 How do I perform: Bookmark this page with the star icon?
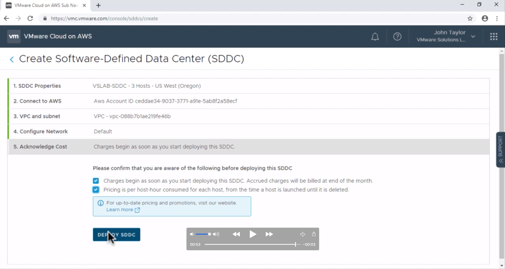(x=470, y=18)
